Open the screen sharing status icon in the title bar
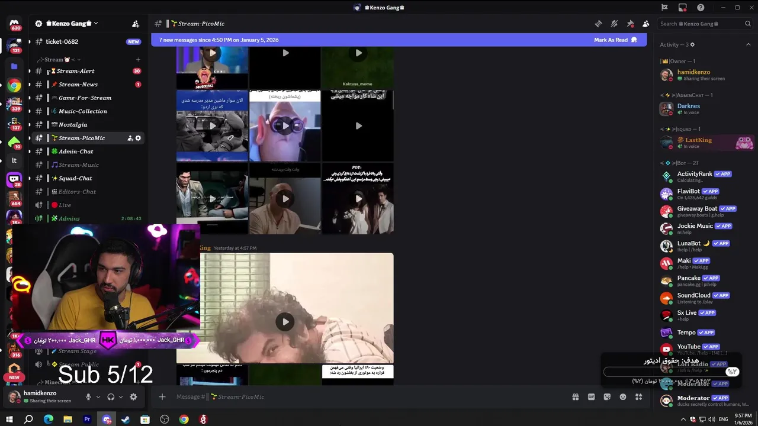The width and height of the screenshot is (758, 426). click(683, 8)
